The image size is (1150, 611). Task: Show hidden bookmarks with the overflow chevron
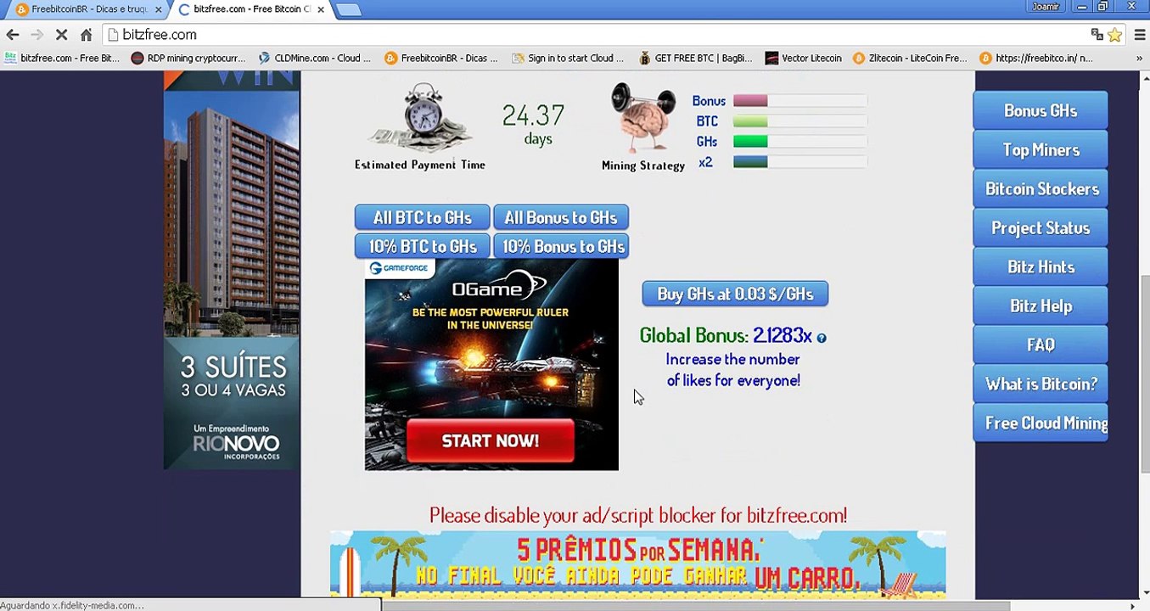coord(1139,59)
